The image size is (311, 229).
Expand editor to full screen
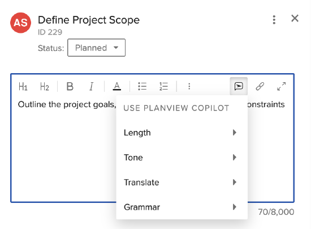tap(282, 86)
